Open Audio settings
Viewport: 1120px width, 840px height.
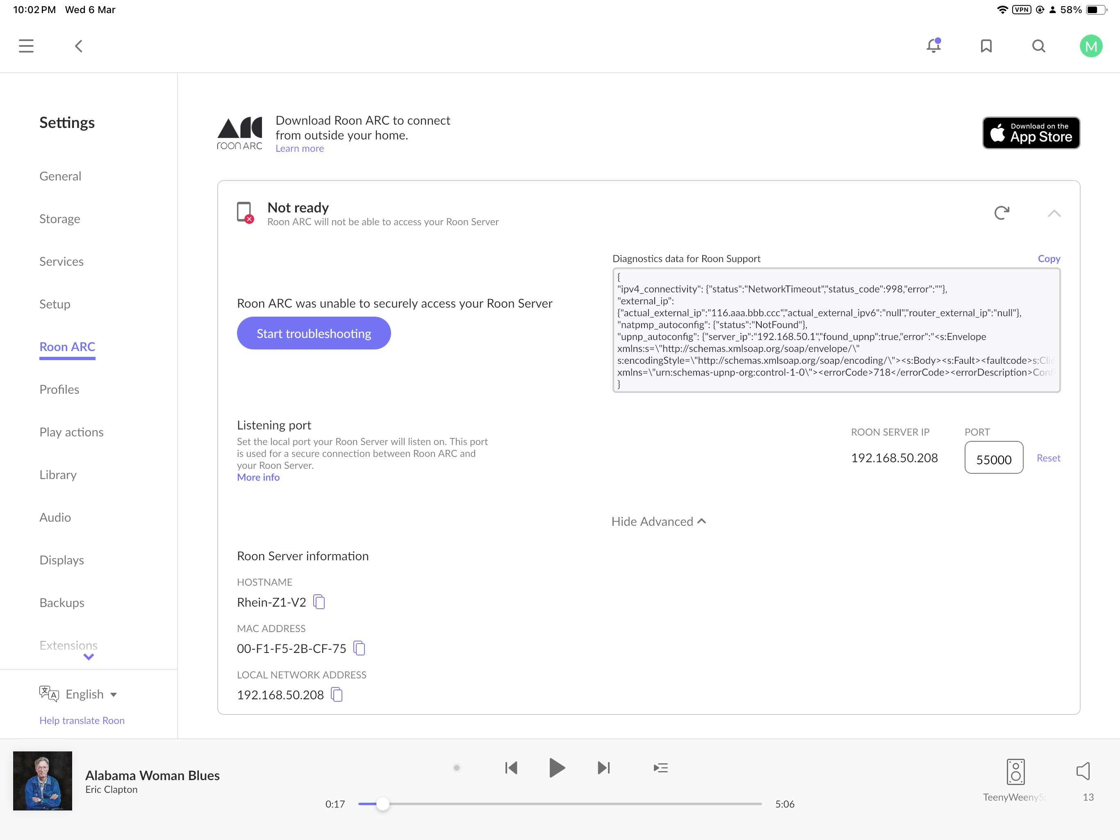tap(55, 517)
